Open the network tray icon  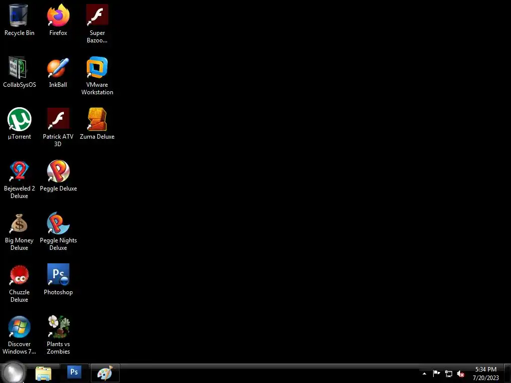tap(449, 374)
